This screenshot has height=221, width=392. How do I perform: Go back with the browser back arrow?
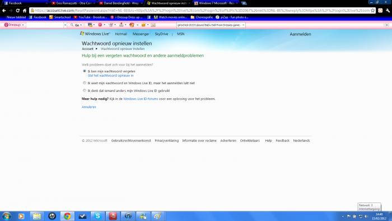point(4,11)
